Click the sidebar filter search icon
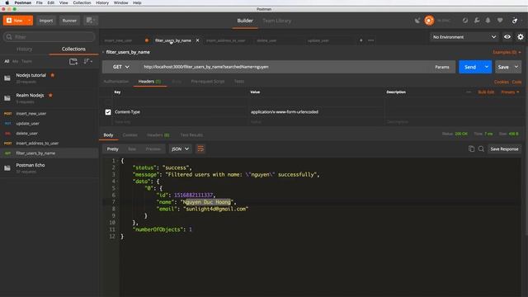 coord(9,36)
